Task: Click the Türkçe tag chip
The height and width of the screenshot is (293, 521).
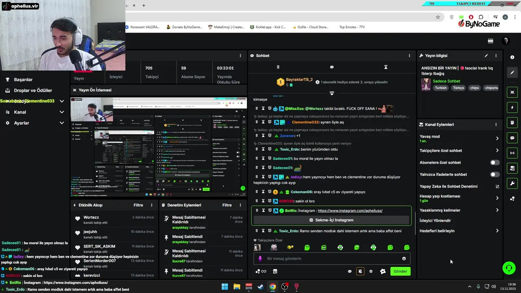Action: click(458, 88)
